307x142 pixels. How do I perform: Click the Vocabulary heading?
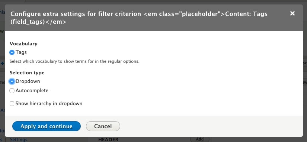point(23,43)
